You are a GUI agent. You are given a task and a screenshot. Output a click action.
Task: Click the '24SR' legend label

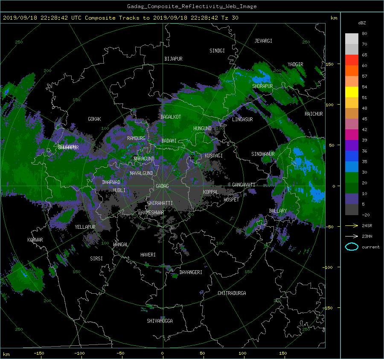[367, 225]
